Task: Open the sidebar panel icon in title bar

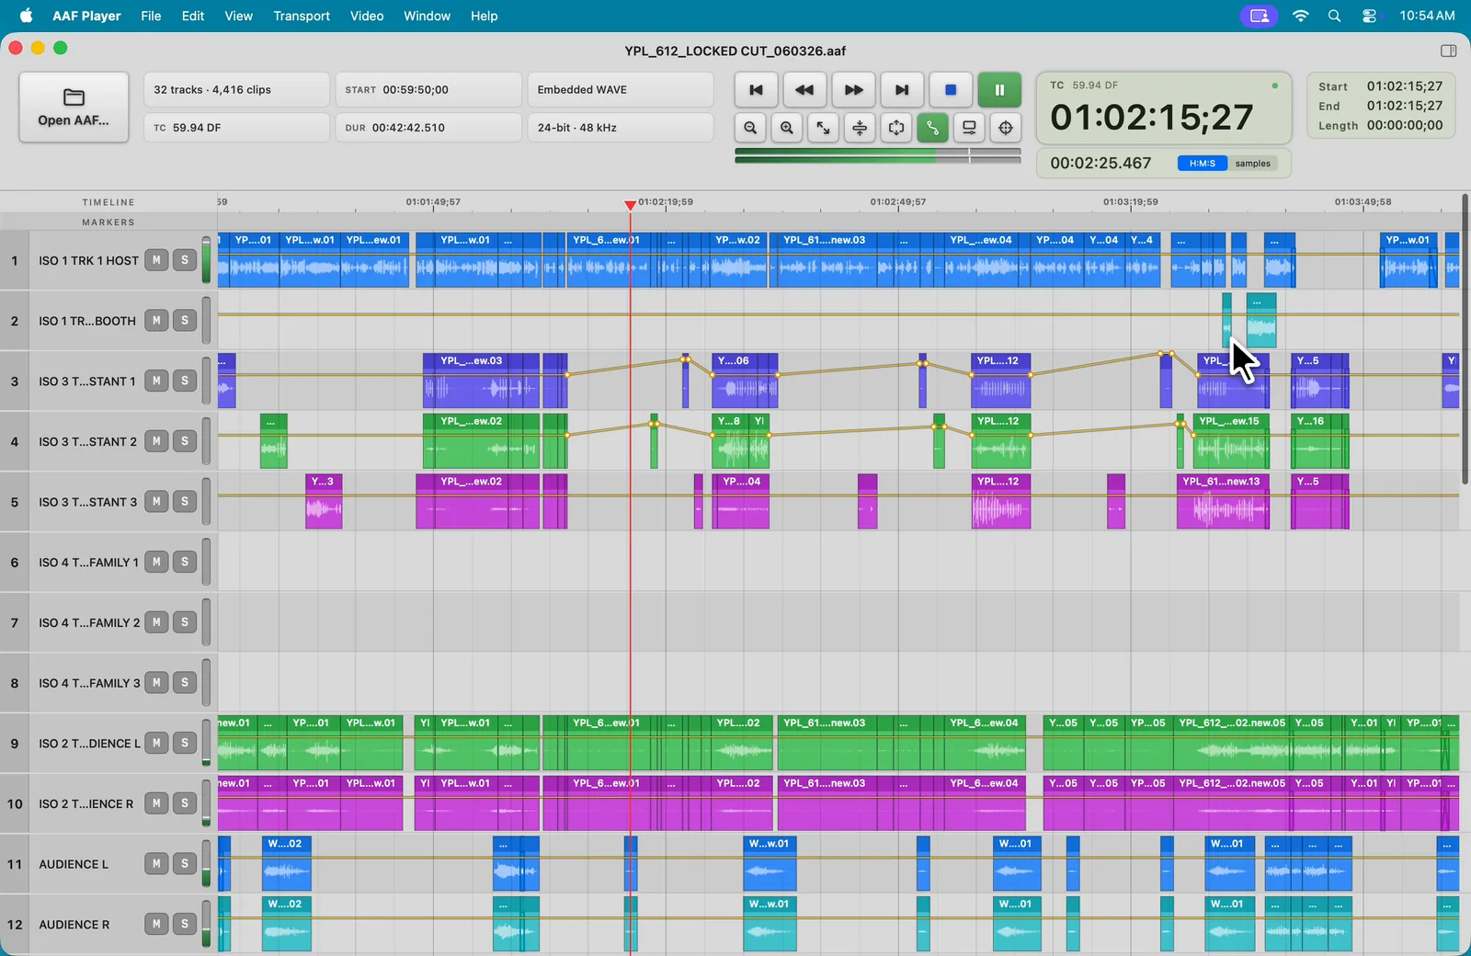Action: point(1448,51)
